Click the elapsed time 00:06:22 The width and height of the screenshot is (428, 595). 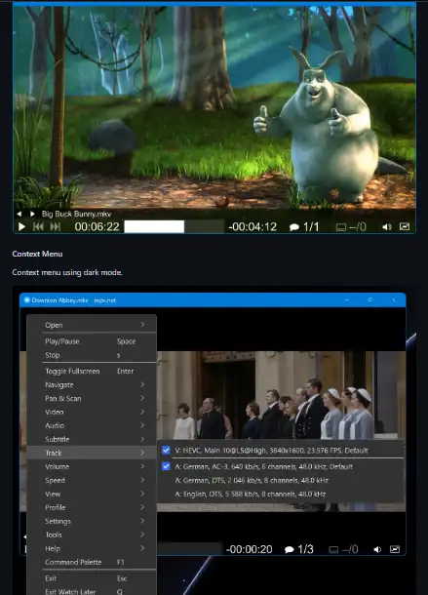[97, 227]
